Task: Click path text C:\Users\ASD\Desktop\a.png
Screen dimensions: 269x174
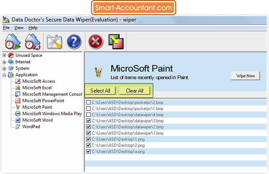Action: point(118,152)
